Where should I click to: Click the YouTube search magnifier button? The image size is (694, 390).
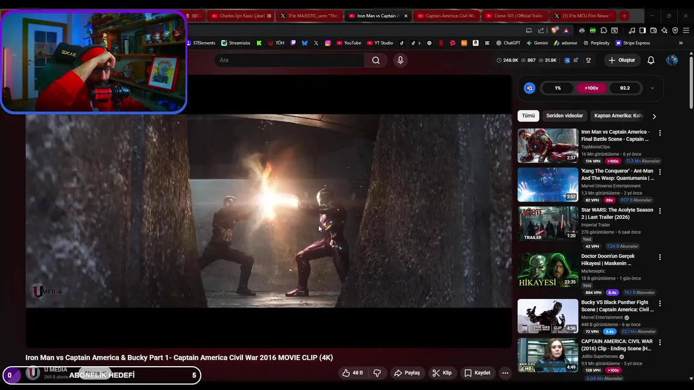(376, 60)
